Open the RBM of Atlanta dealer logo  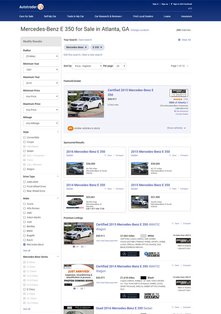pos(179,93)
